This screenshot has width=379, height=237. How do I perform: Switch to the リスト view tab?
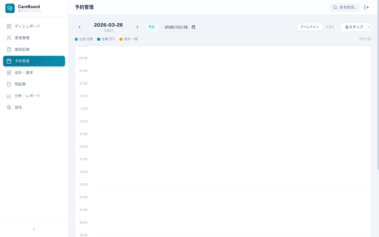coord(330,27)
